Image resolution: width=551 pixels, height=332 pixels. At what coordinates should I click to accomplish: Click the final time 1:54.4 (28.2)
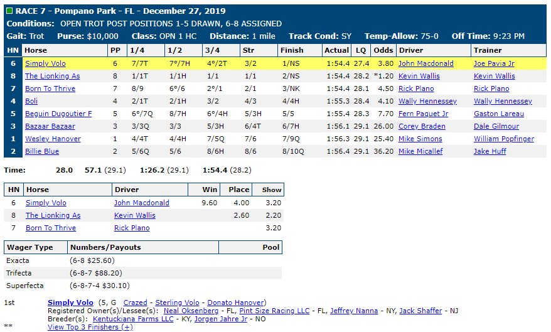(x=227, y=170)
